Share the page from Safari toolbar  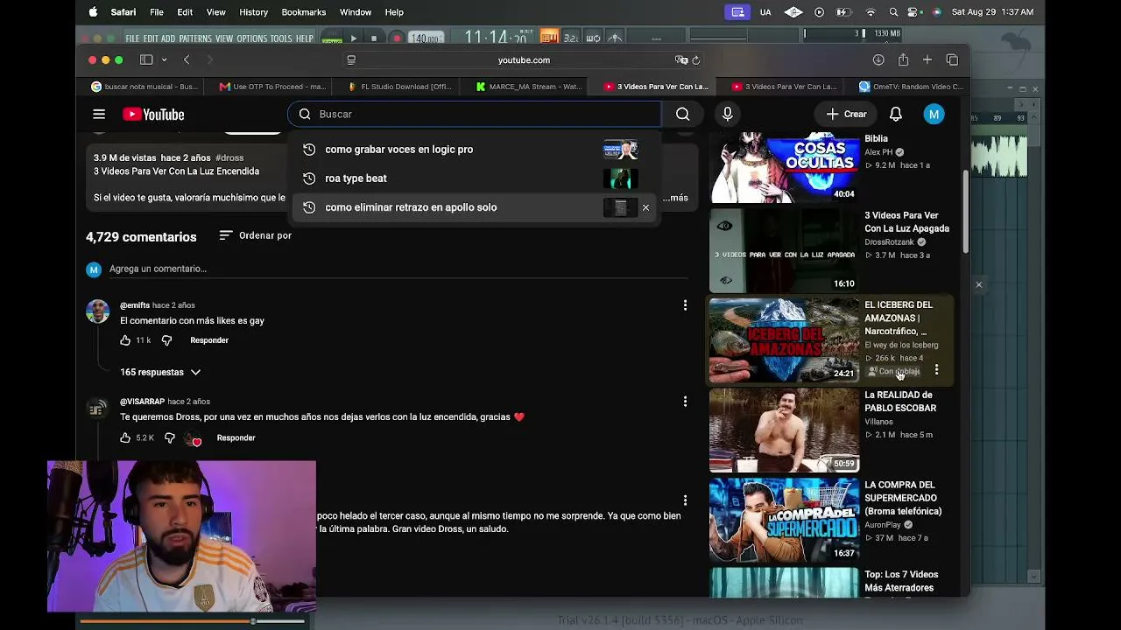click(x=903, y=59)
